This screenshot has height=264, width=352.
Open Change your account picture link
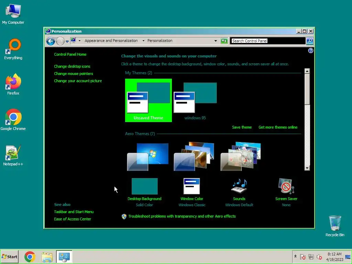pyautogui.click(x=78, y=81)
